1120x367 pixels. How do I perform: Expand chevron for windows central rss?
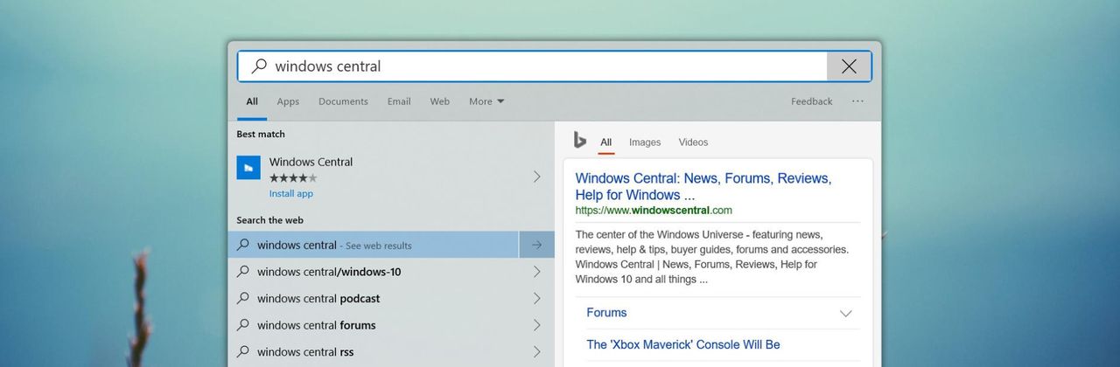(x=536, y=352)
